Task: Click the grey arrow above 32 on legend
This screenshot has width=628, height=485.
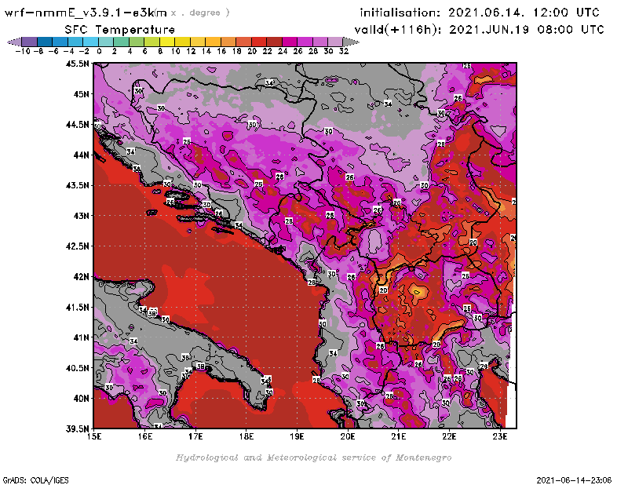Action: coord(351,42)
